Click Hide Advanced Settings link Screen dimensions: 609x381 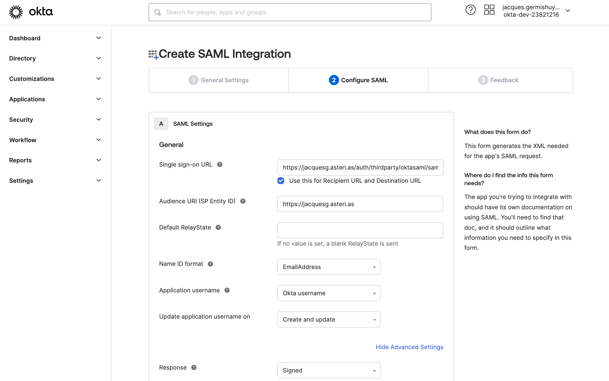(x=409, y=347)
